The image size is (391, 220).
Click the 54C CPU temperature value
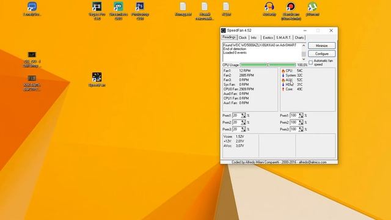click(300, 71)
